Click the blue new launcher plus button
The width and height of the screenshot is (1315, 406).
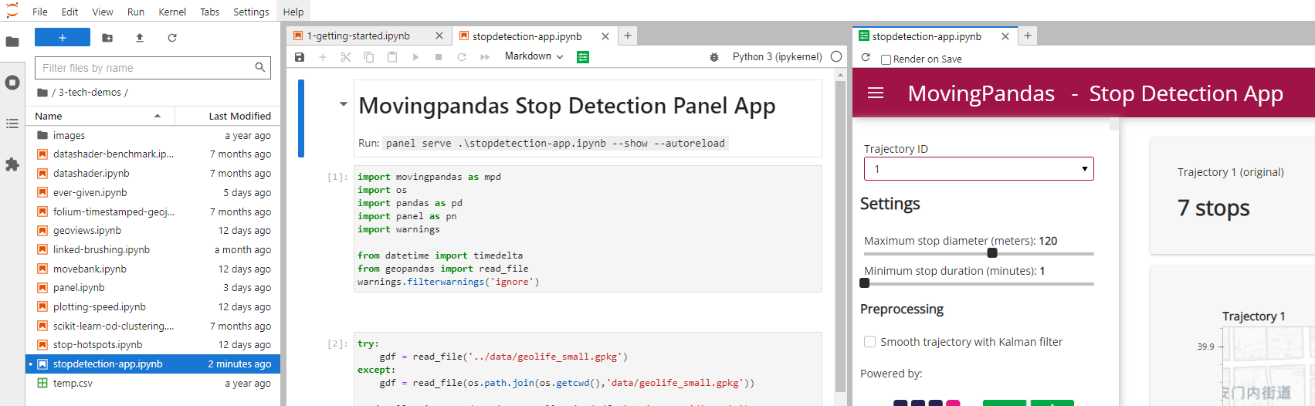point(63,37)
